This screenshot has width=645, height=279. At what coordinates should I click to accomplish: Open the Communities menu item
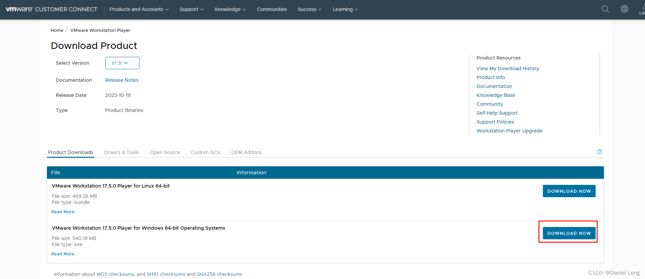tap(272, 9)
